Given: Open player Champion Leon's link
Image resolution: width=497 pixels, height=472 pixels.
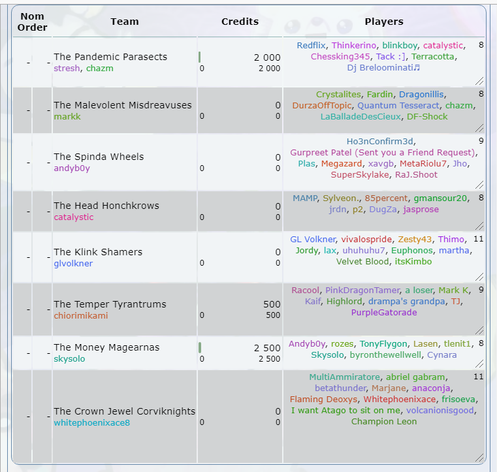Looking at the screenshot, I should tap(384, 422).
